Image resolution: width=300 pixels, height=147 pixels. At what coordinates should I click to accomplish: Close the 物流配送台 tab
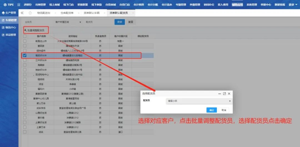pyautogui.click(x=55, y=13)
